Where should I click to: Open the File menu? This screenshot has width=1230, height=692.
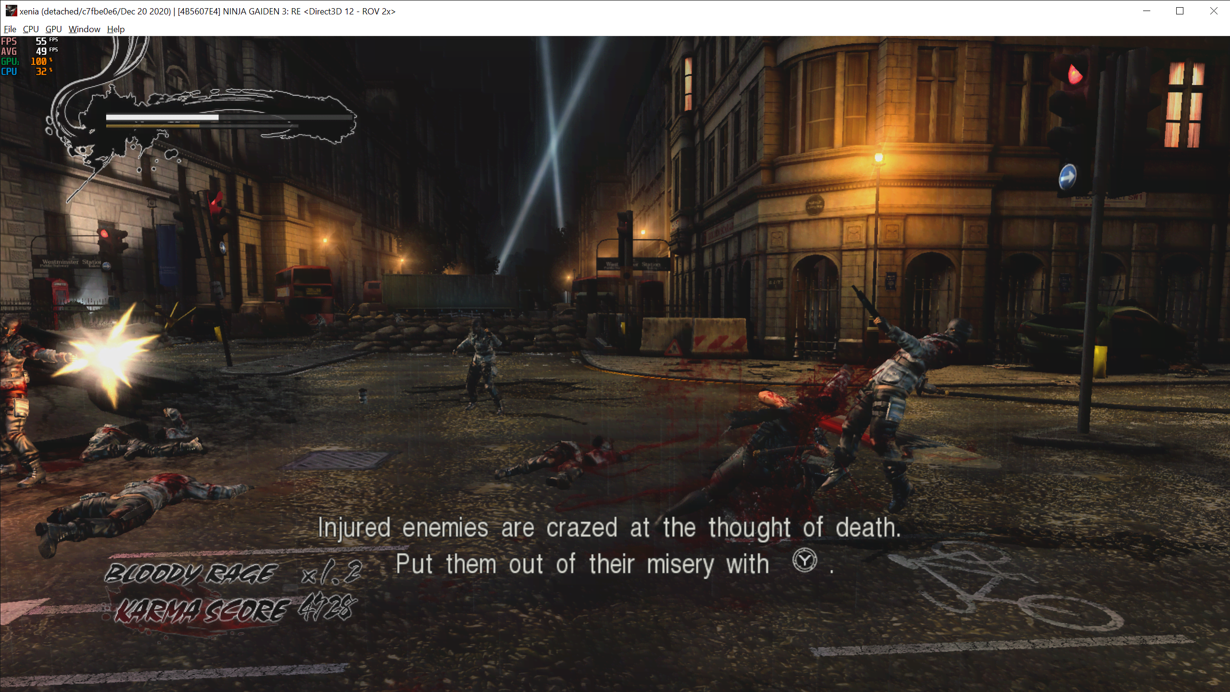10,29
